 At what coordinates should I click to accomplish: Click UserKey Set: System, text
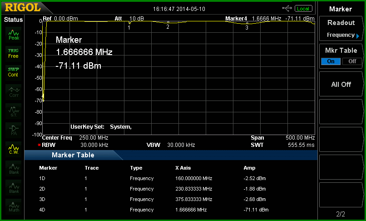click(101, 127)
